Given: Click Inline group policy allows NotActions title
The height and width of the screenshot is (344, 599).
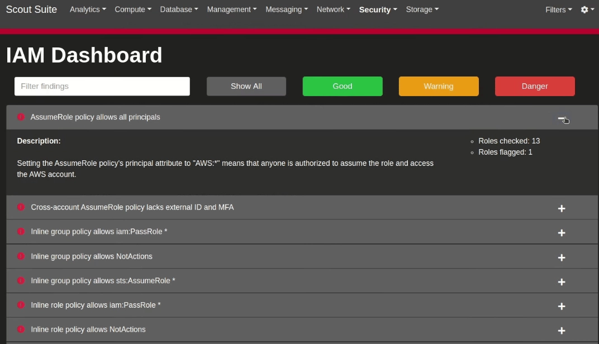Looking at the screenshot, I should coord(91,256).
